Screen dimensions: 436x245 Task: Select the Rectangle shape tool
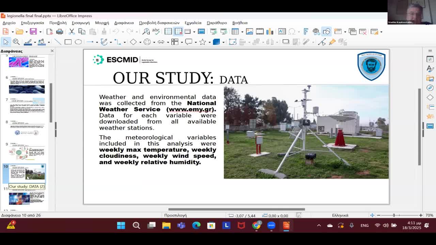pyautogui.click(x=68, y=42)
